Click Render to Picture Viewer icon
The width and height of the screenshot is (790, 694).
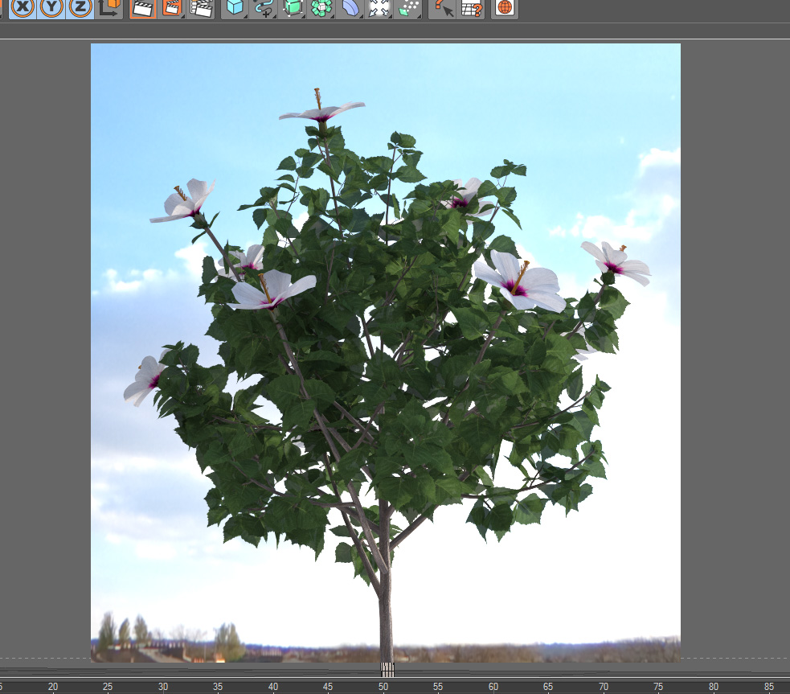[x=172, y=8]
